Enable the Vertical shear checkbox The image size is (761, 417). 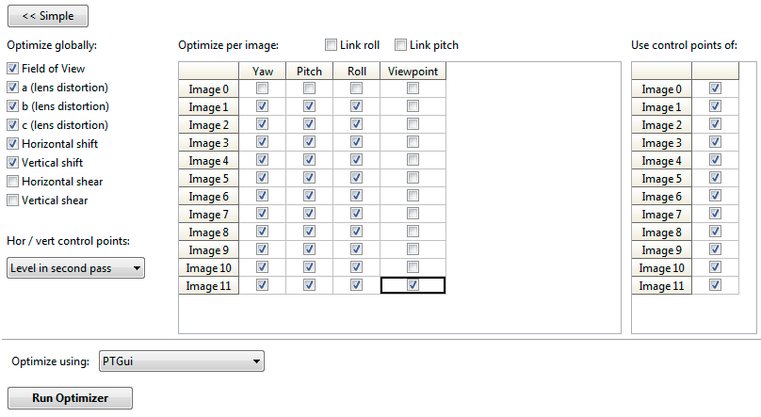pos(12,200)
